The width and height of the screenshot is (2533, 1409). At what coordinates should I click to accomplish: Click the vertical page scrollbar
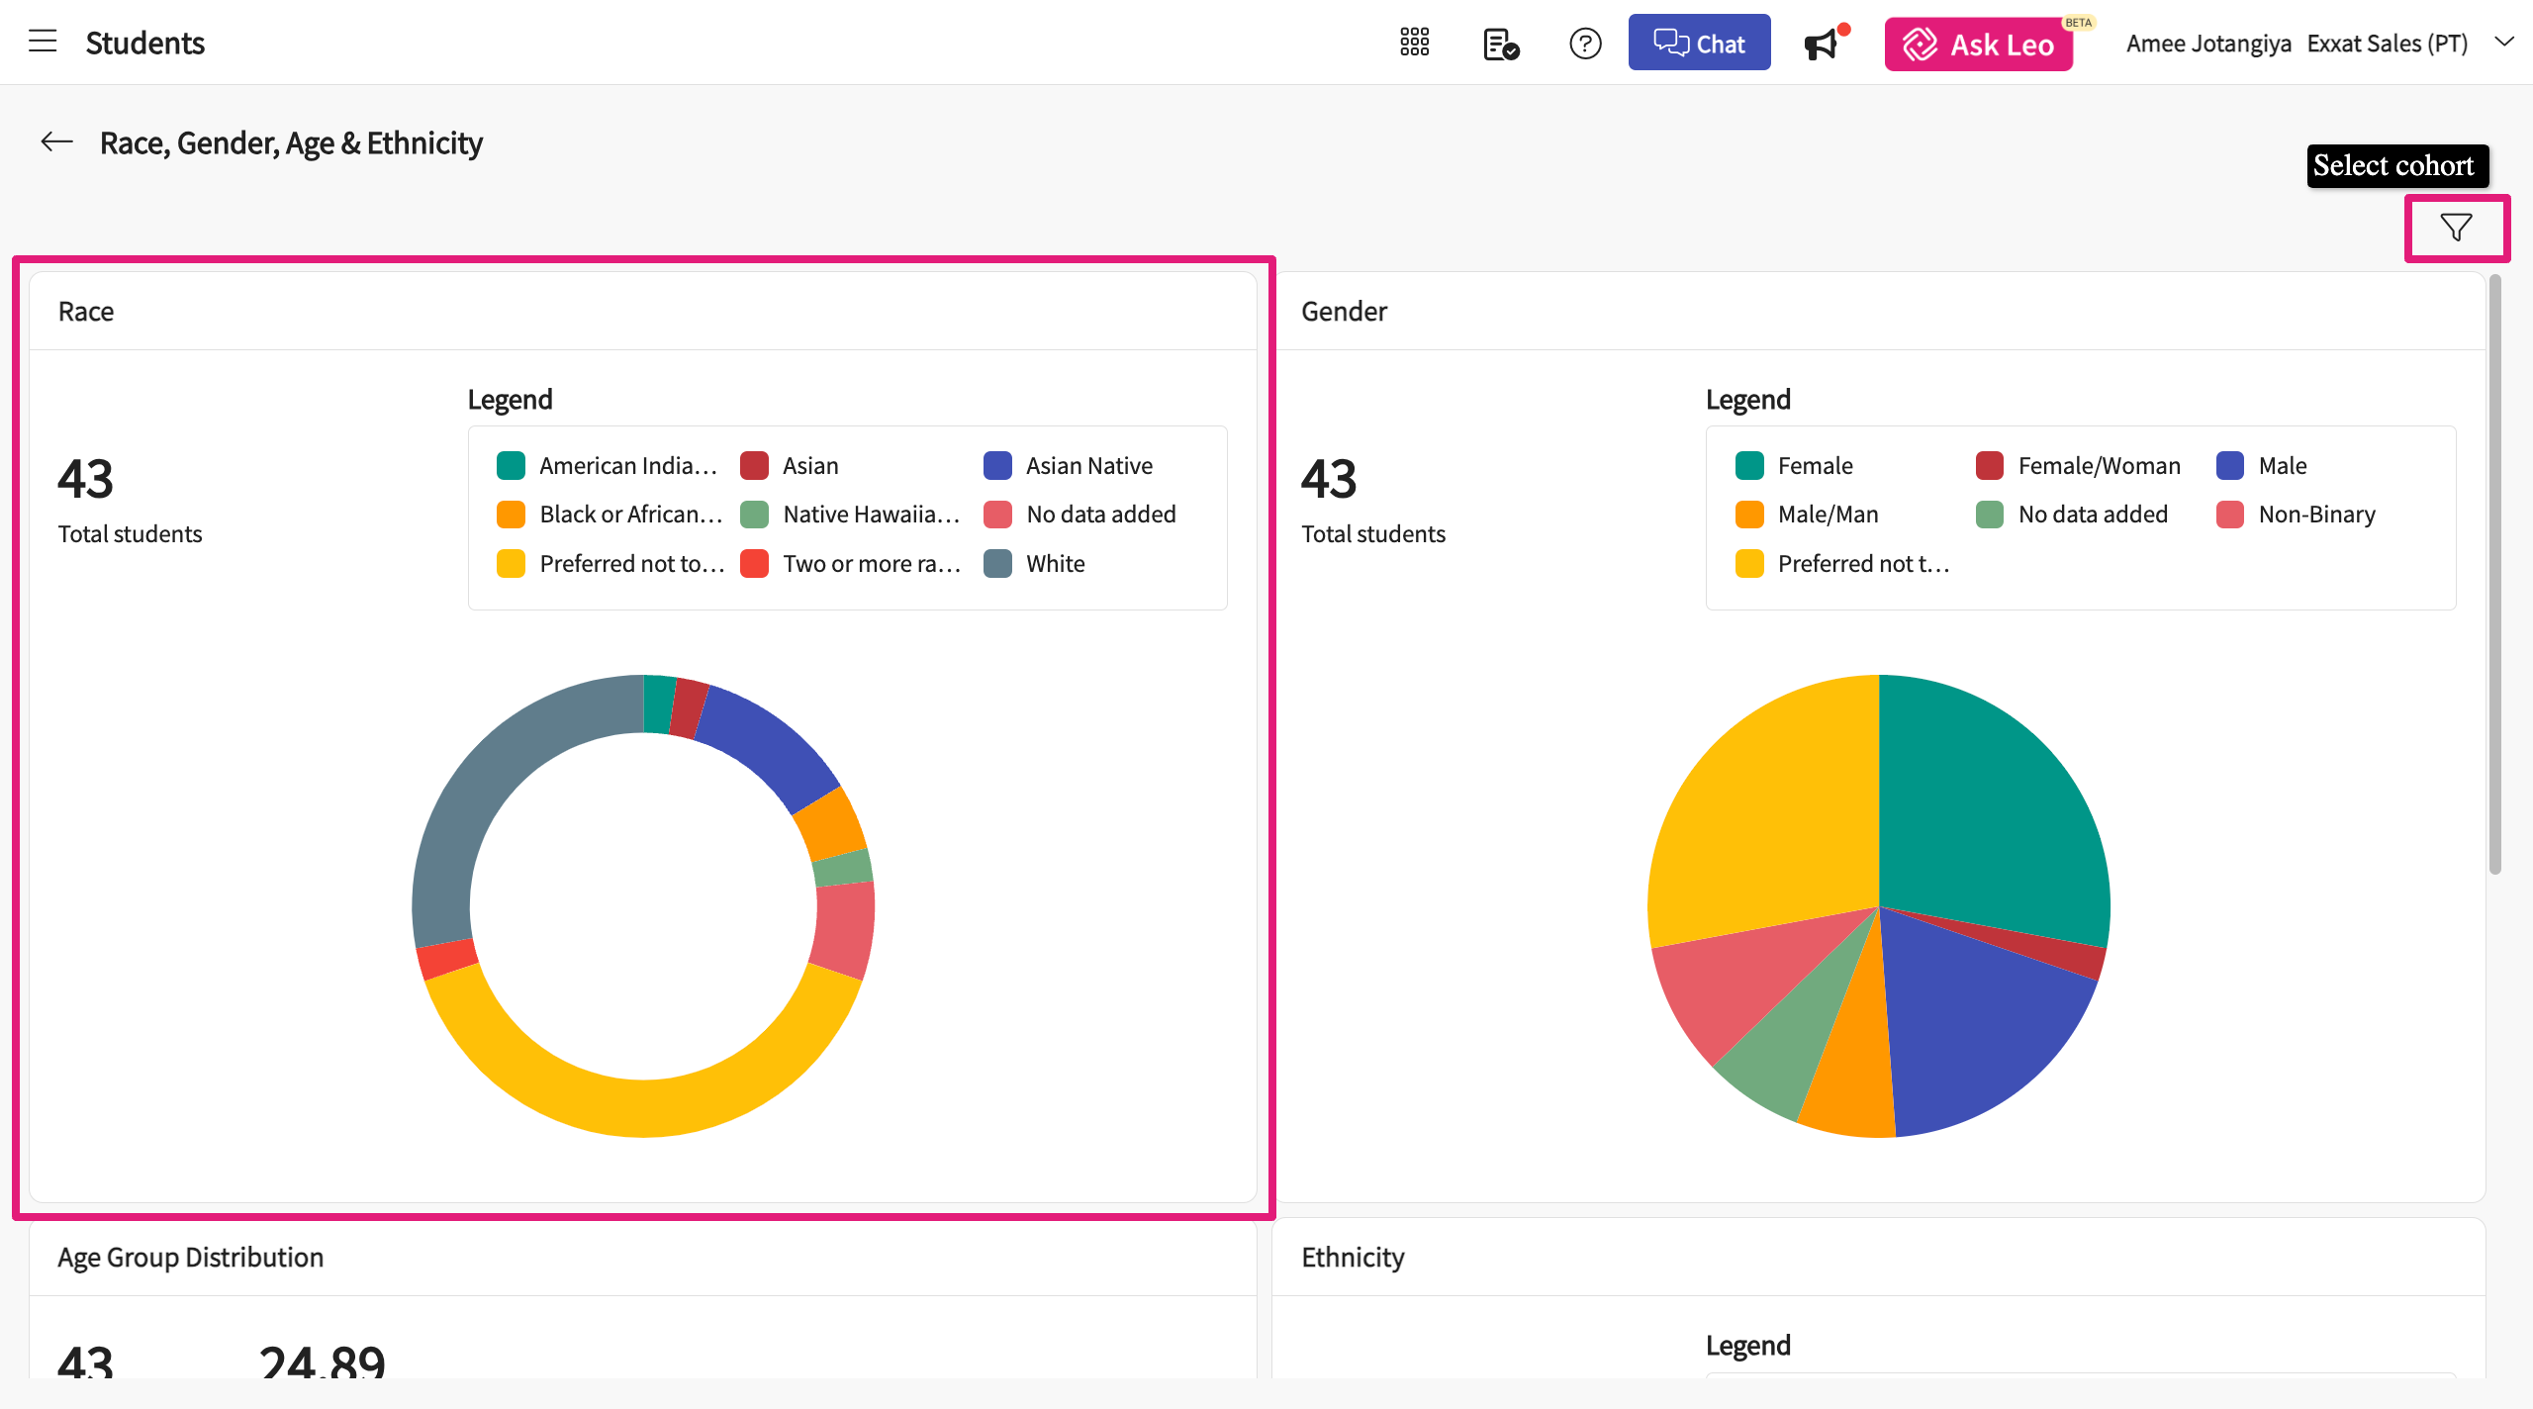pos(2494,574)
